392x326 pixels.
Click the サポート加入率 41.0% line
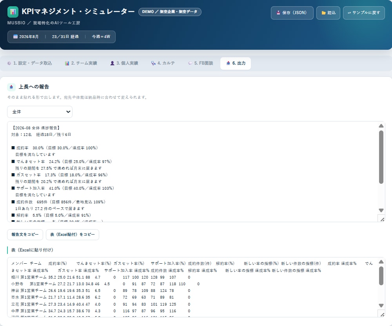[63, 188]
